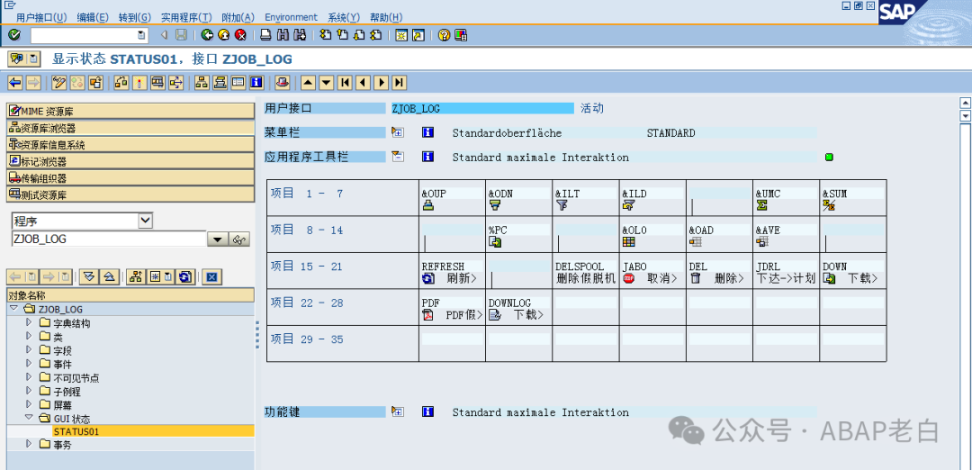This screenshot has height=470, width=972.
Task: Click the Expand all nodes icon above the tree
Action: (89, 276)
